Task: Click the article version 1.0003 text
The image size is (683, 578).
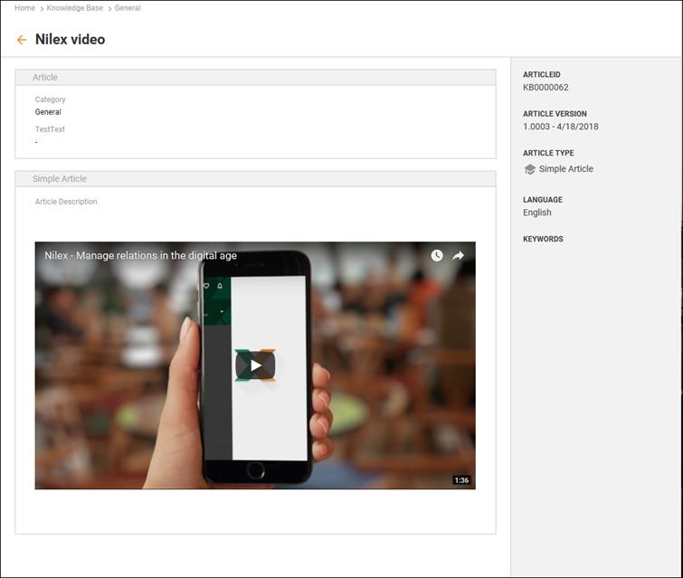Action: click(560, 127)
